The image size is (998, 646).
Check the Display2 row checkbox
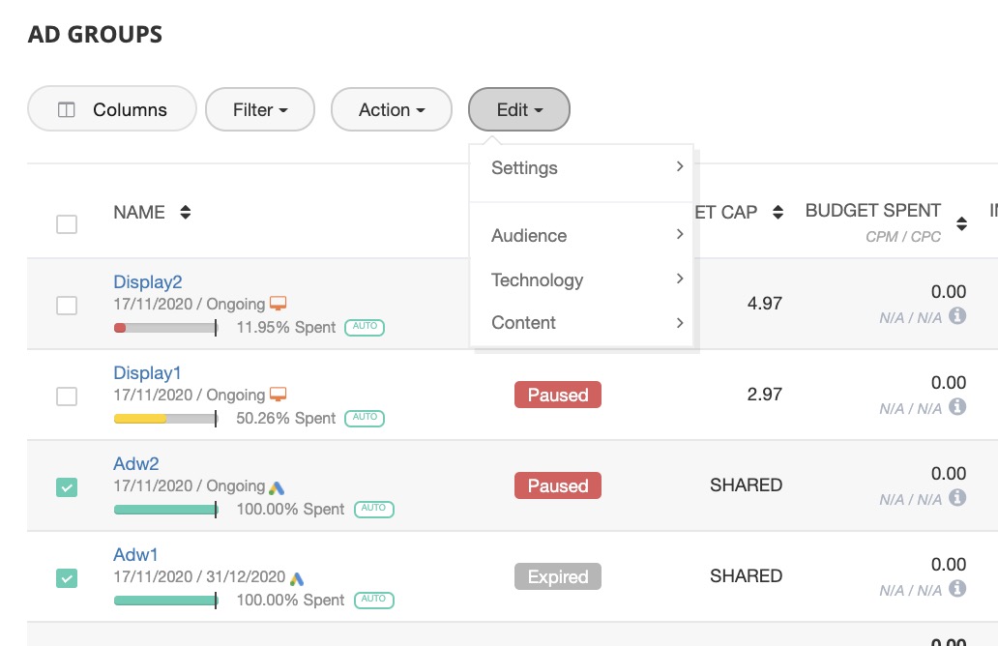click(67, 306)
